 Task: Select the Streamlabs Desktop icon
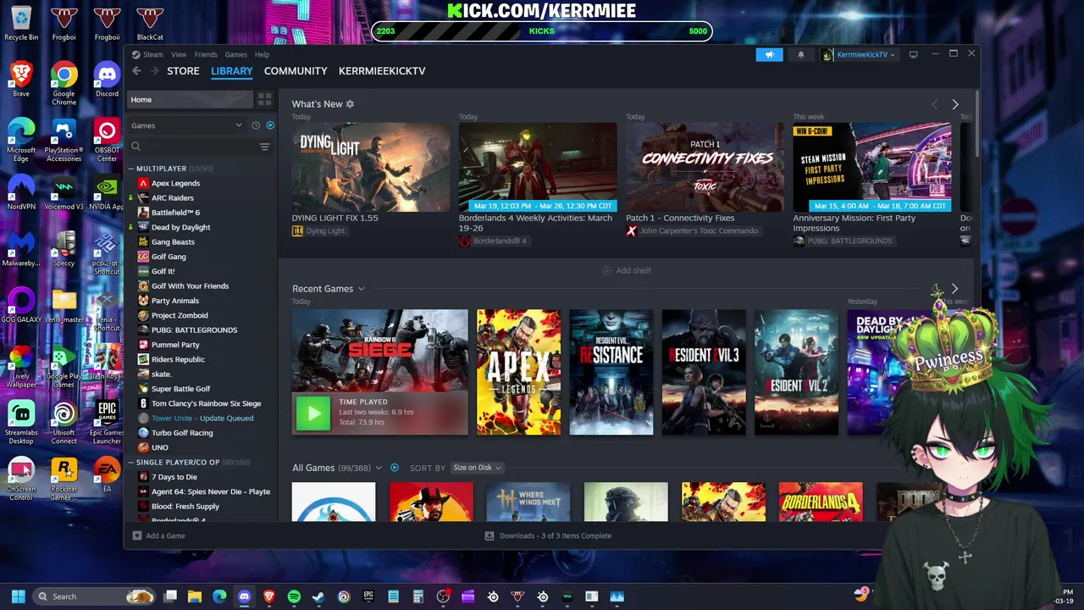coord(21,424)
